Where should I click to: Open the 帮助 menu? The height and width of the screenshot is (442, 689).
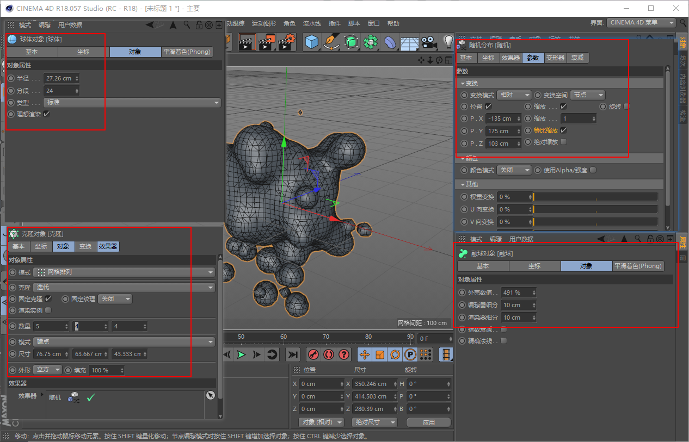point(393,23)
